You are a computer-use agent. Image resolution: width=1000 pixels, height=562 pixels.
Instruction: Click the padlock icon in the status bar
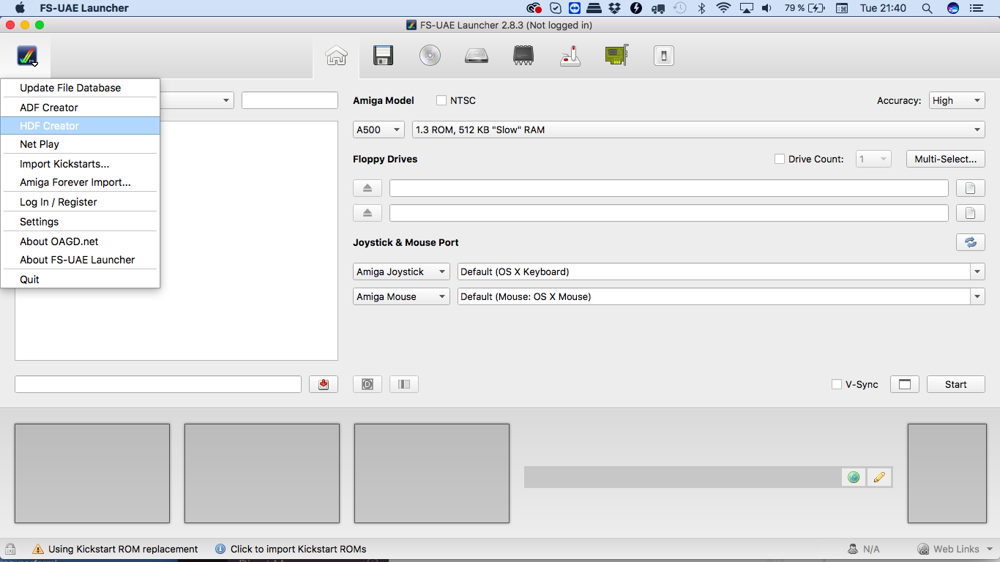pos(10,549)
